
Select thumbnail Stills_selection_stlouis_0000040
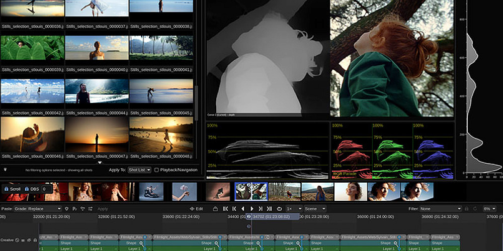point(97,48)
